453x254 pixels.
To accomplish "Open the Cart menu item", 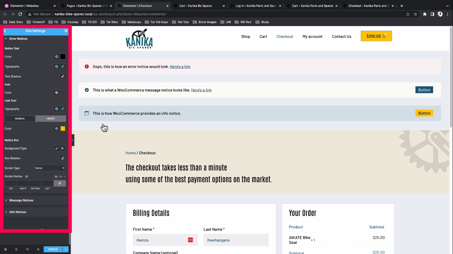I will 263,36.
